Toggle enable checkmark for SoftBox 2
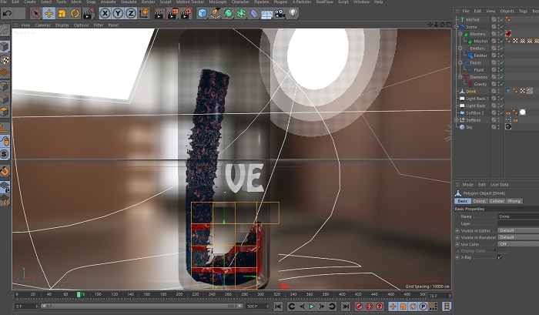The image size is (539, 315). point(501,112)
